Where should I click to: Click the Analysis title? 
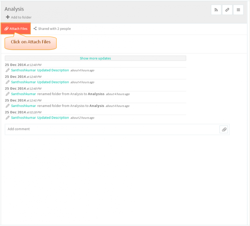tap(14, 9)
